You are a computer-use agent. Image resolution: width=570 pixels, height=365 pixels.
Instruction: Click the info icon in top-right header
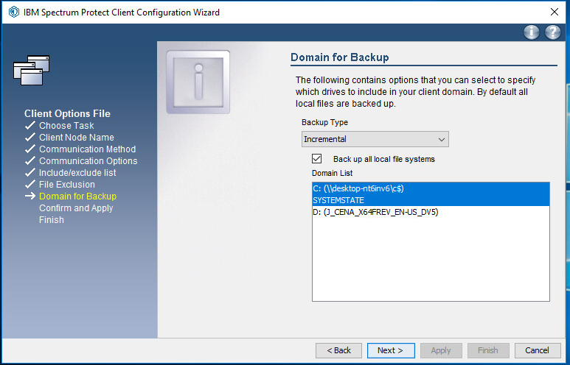click(x=531, y=32)
